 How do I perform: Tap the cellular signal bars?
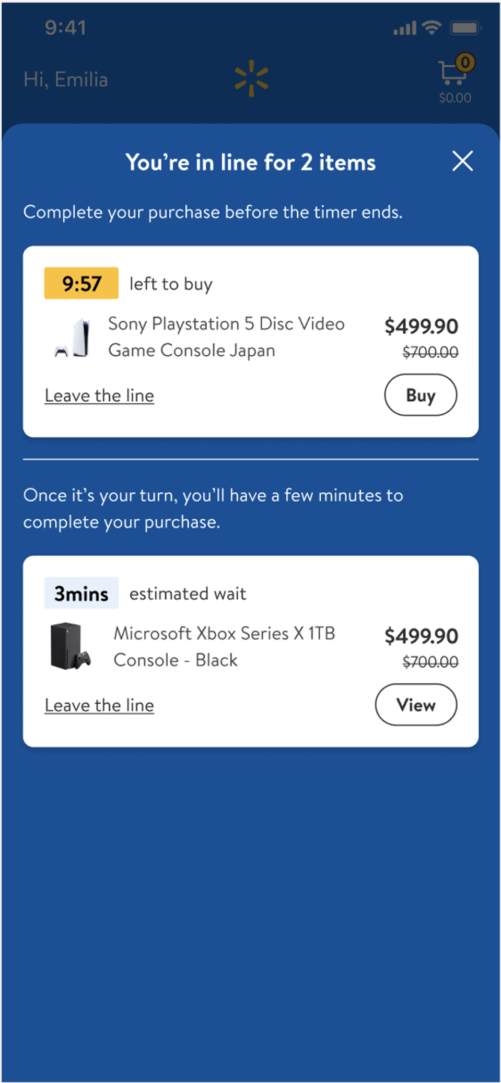pos(403,28)
